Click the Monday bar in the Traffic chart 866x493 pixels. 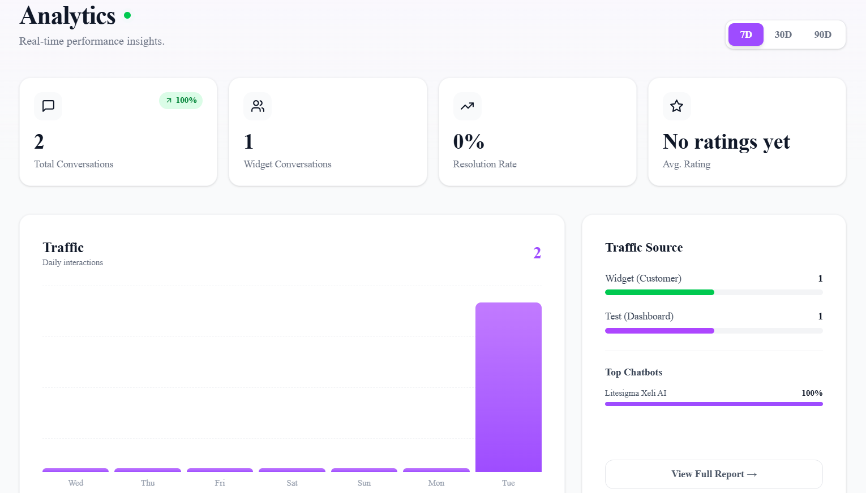(436, 471)
